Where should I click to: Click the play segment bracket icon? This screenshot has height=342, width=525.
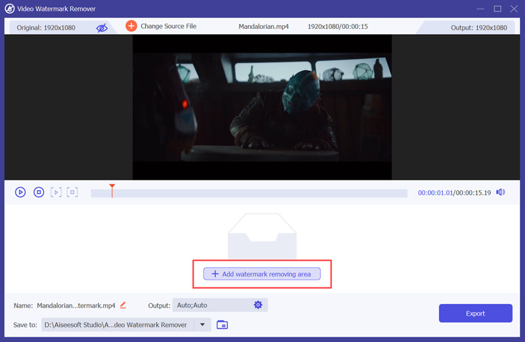tap(56, 192)
